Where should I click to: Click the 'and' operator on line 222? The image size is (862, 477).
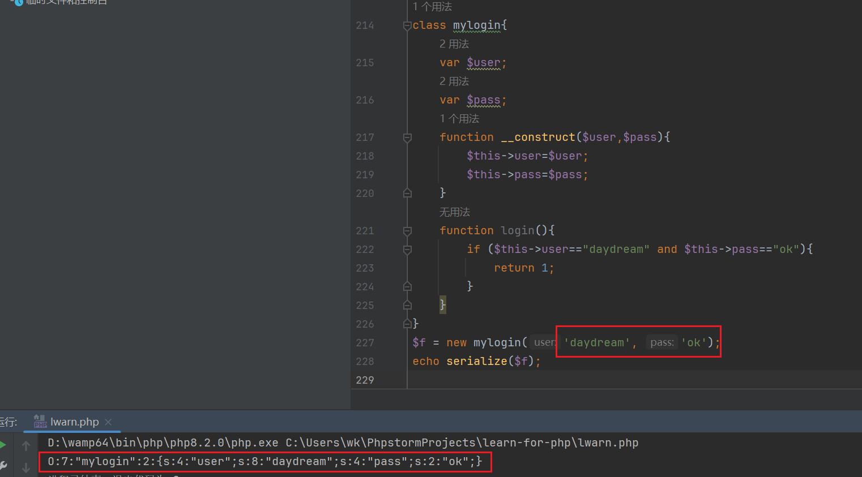click(667, 250)
